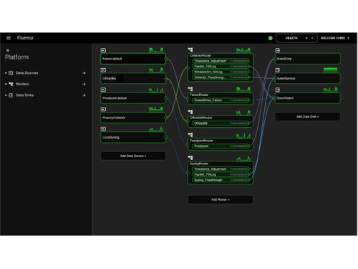Click the home icon above Platform

(x=8, y=50)
